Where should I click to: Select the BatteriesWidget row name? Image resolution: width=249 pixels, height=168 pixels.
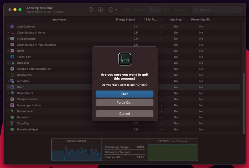click(27, 129)
